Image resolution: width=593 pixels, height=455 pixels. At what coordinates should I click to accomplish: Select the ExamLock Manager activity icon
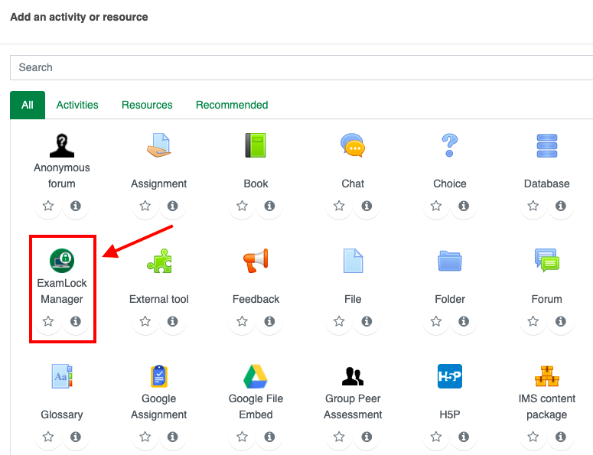[62, 261]
